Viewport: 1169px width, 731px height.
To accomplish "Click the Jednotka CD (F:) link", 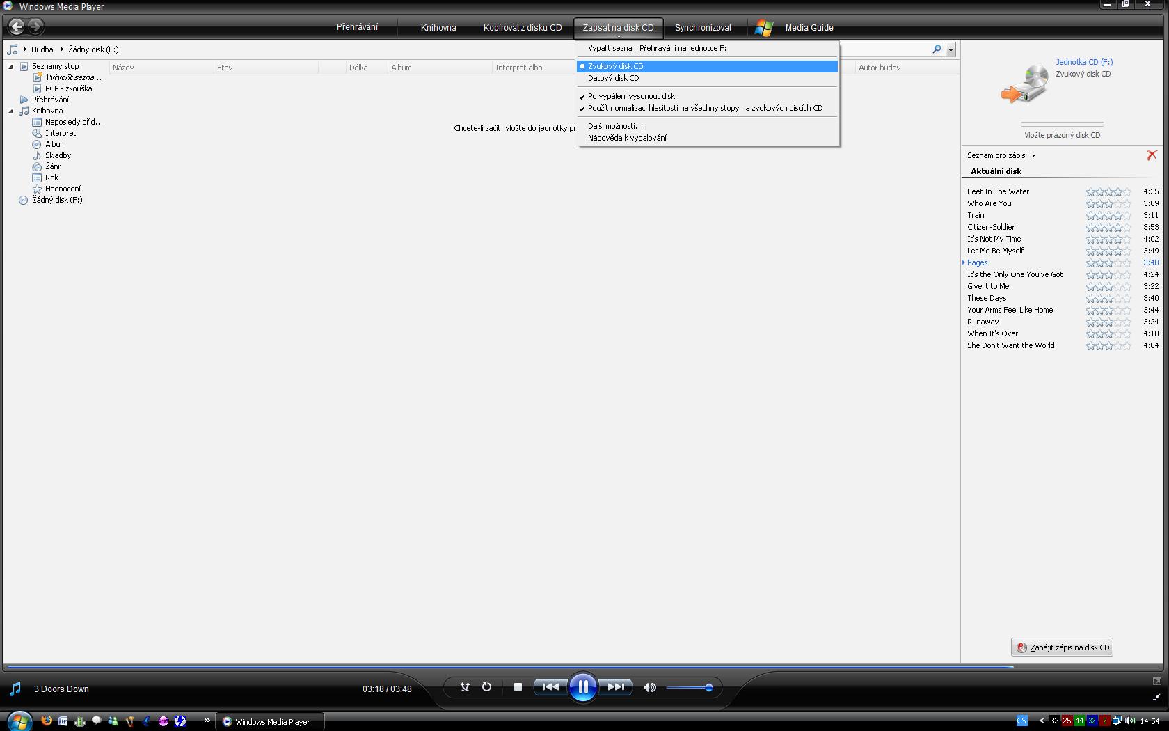I will pyautogui.click(x=1084, y=62).
